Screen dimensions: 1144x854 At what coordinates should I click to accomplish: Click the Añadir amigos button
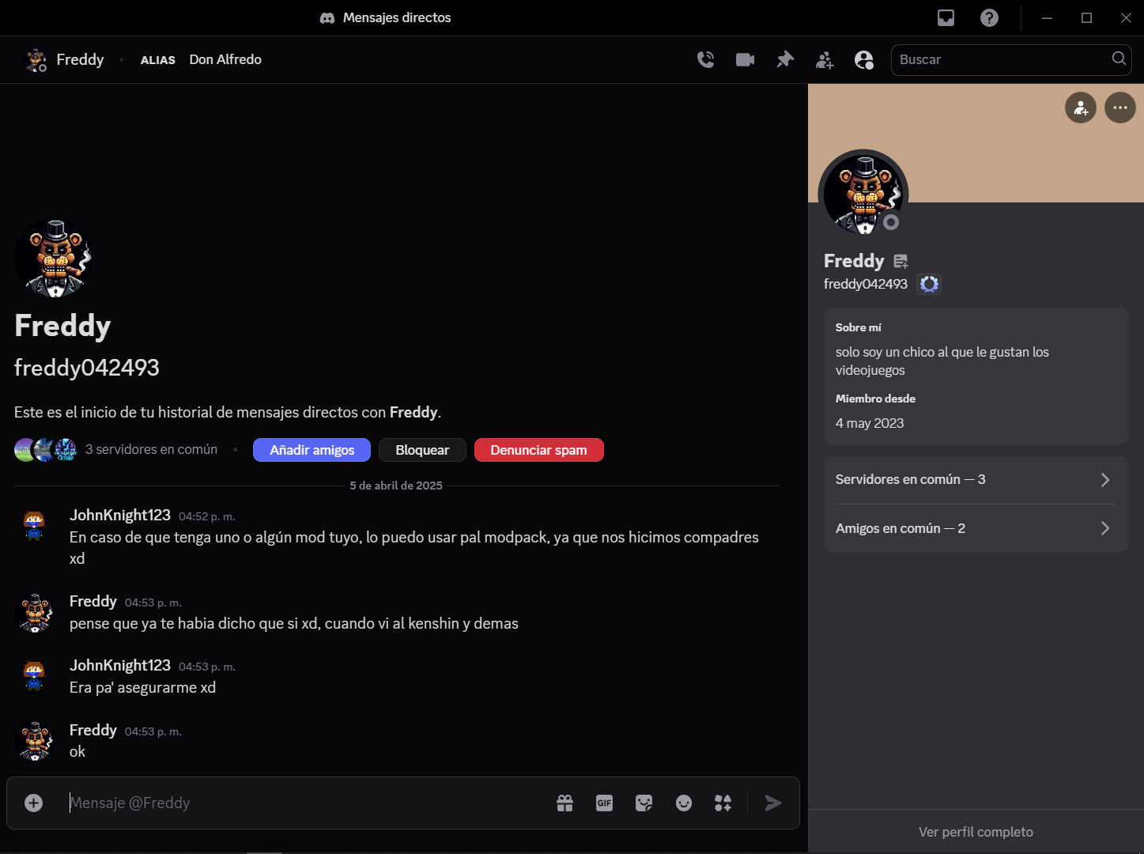click(311, 450)
